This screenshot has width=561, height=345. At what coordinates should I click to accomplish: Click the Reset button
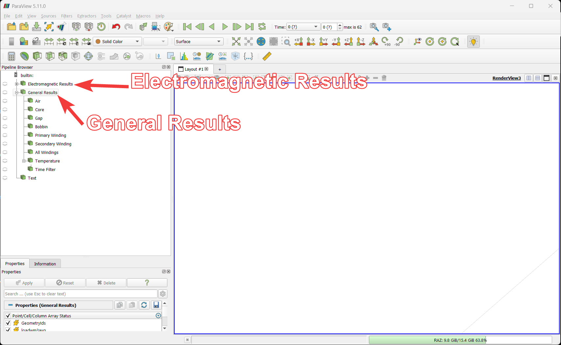[x=65, y=283]
